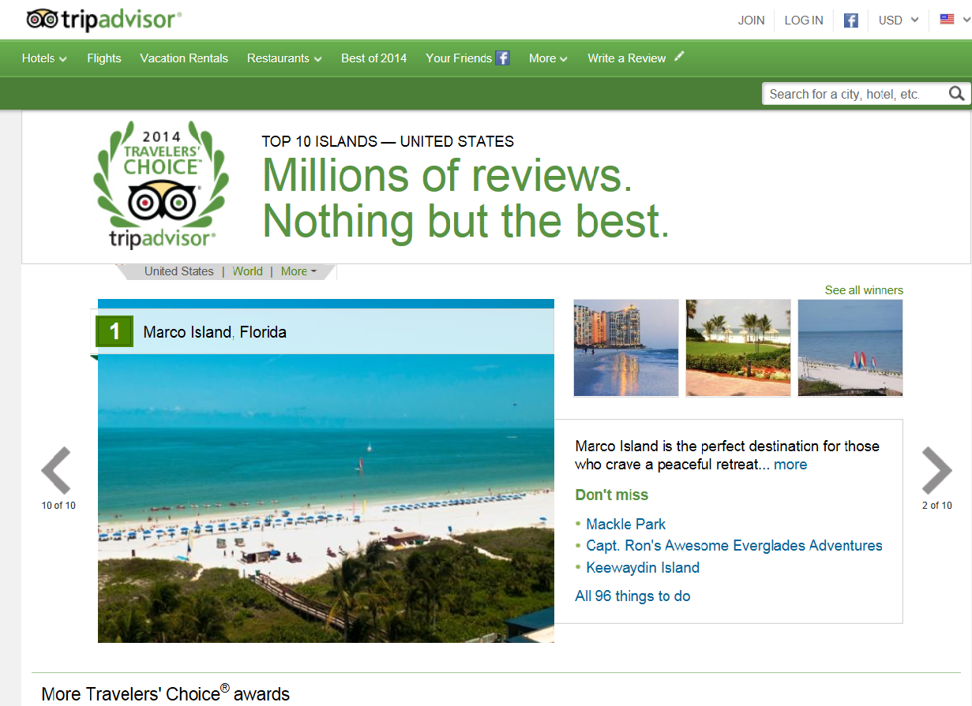Image resolution: width=972 pixels, height=706 pixels.
Task: Go to previous island with left arrow
Action: click(x=57, y=471)
